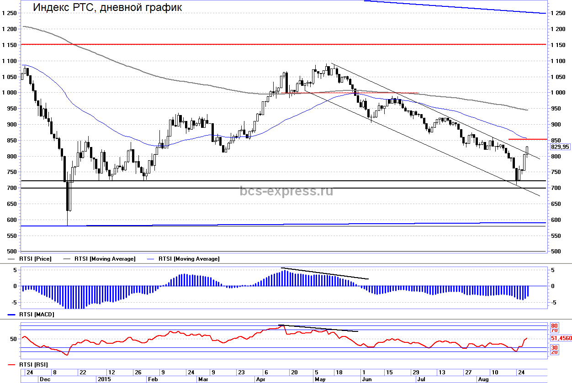
Task: Select the 2015 year label on time axis
Action: click(104, 379)
